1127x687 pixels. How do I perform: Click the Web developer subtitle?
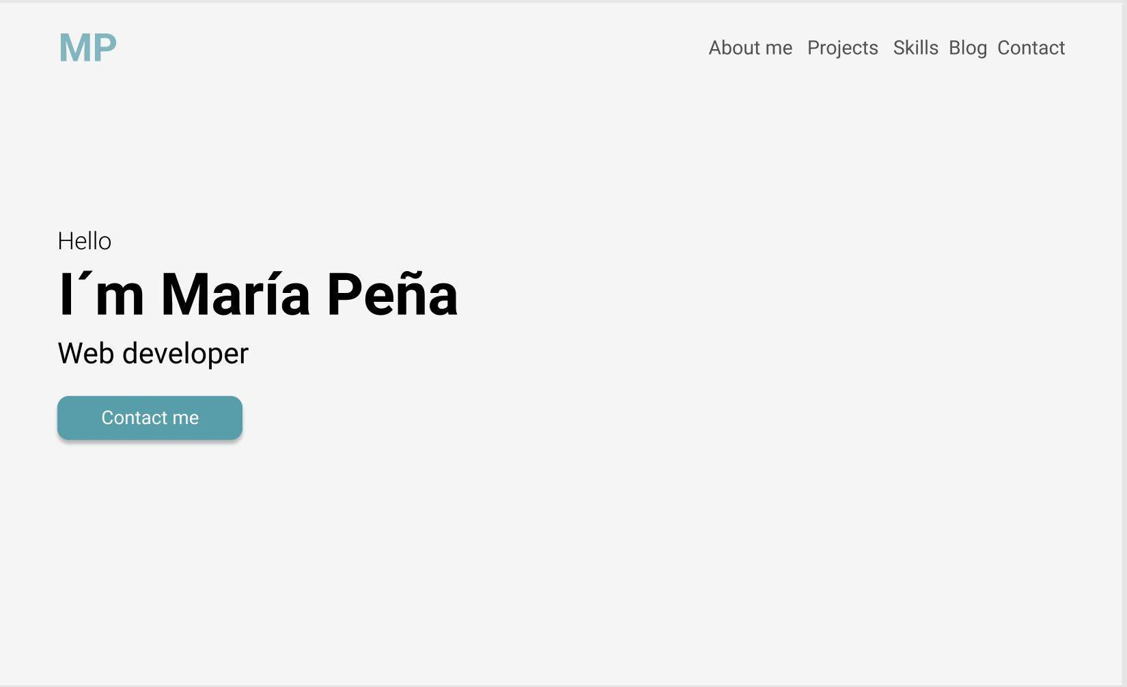click(153, 354)
